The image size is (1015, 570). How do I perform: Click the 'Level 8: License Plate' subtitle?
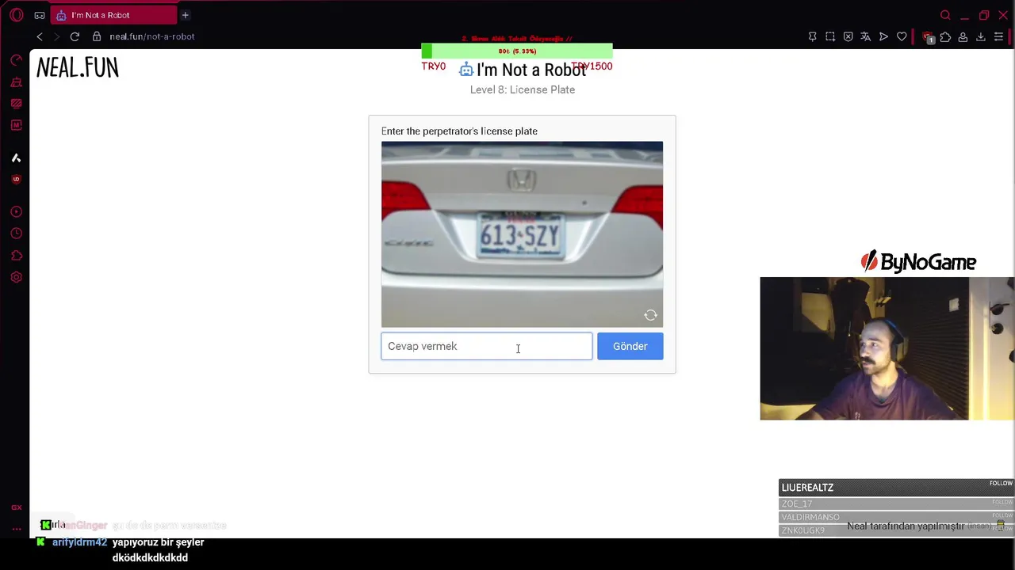[x=523, y=89]
